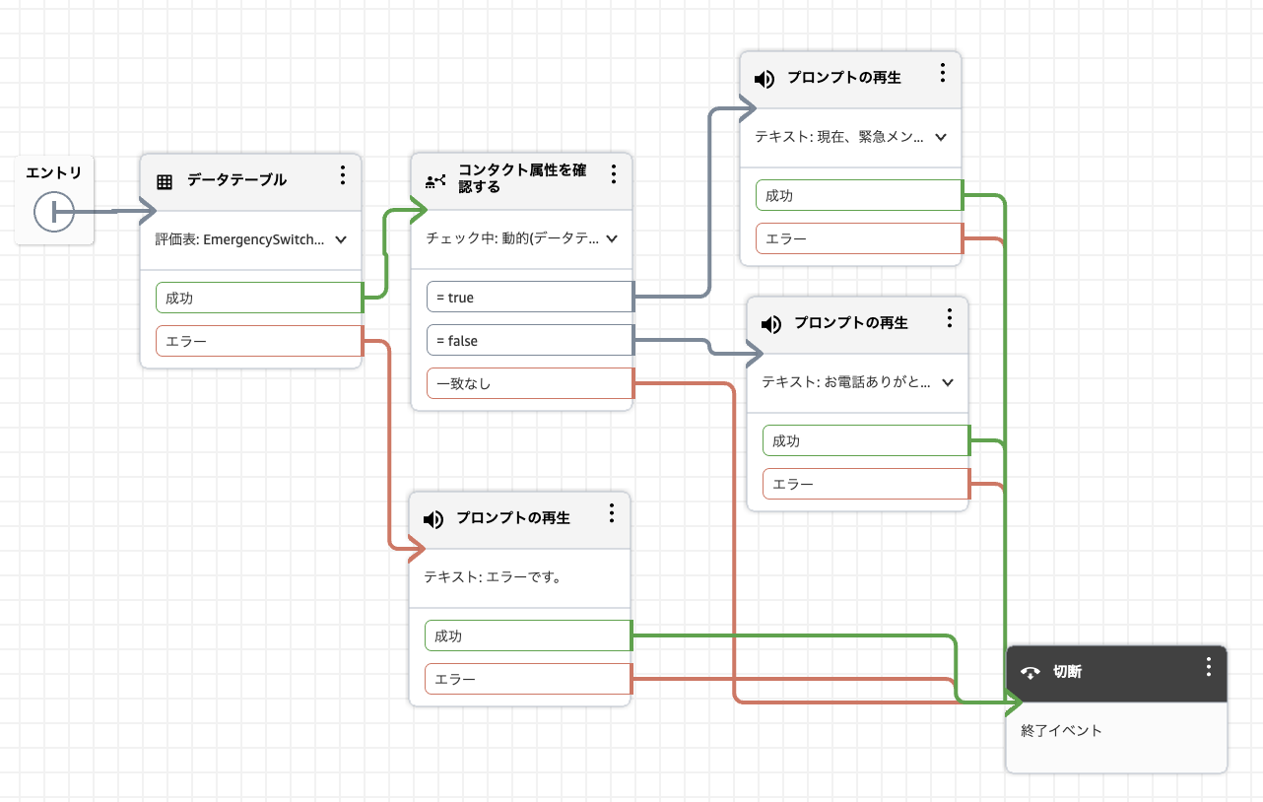Click the speaker icon on the 緊急メン prompt block

point(763,79)
